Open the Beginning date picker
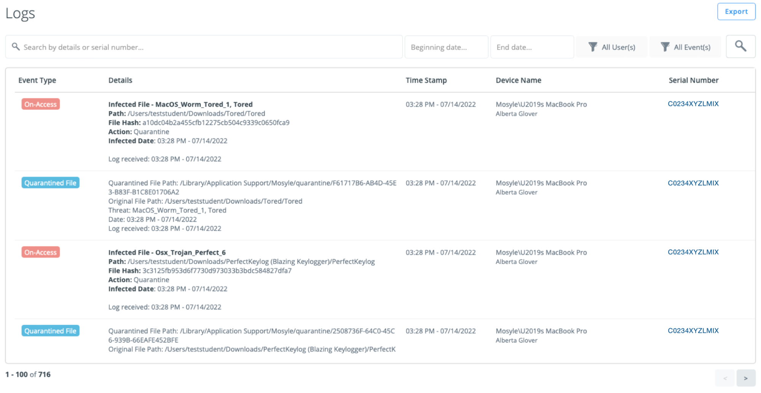 pos(446,47)
